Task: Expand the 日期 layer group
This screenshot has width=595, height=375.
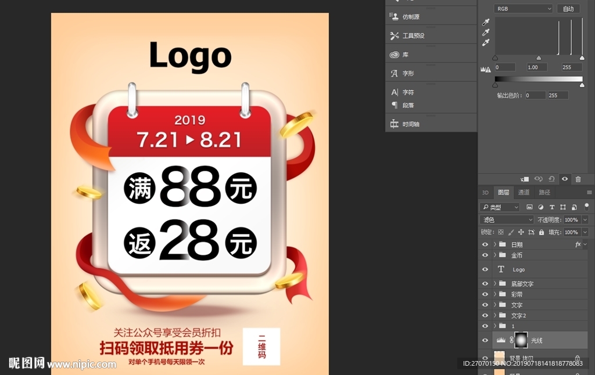Action: (x=495, y=244)
